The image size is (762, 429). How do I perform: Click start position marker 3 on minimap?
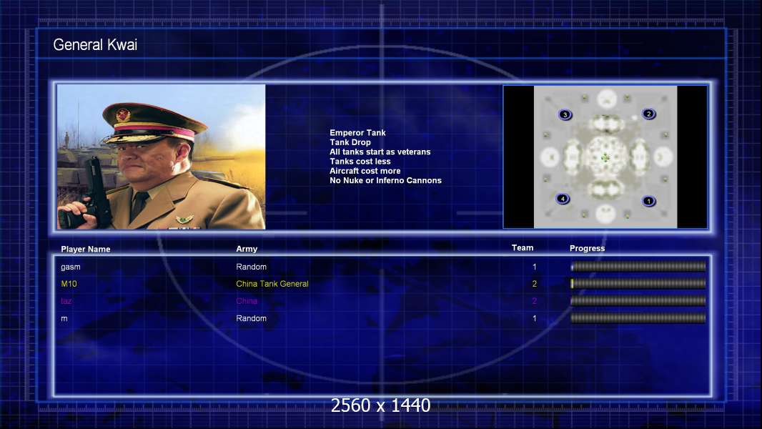point(565,114)
